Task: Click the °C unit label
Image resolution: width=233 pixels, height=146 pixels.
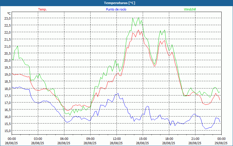Action: [x=9, y=13]
